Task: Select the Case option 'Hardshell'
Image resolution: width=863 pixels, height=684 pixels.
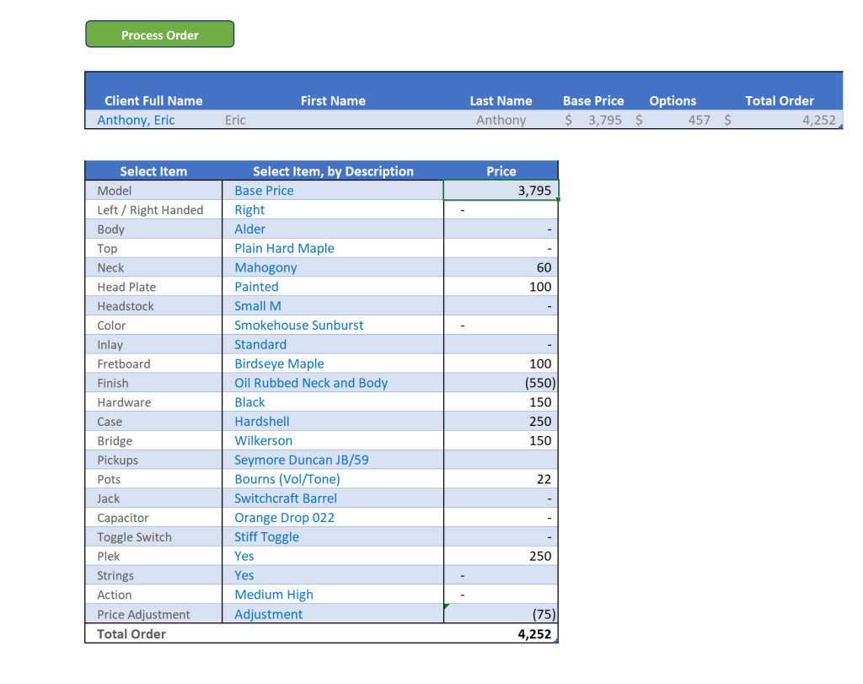Action: click(333, 422)
